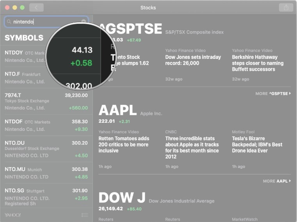
Task: Open Rotten Tomatoes adds 200 critics article
Action: click(124, 144)
